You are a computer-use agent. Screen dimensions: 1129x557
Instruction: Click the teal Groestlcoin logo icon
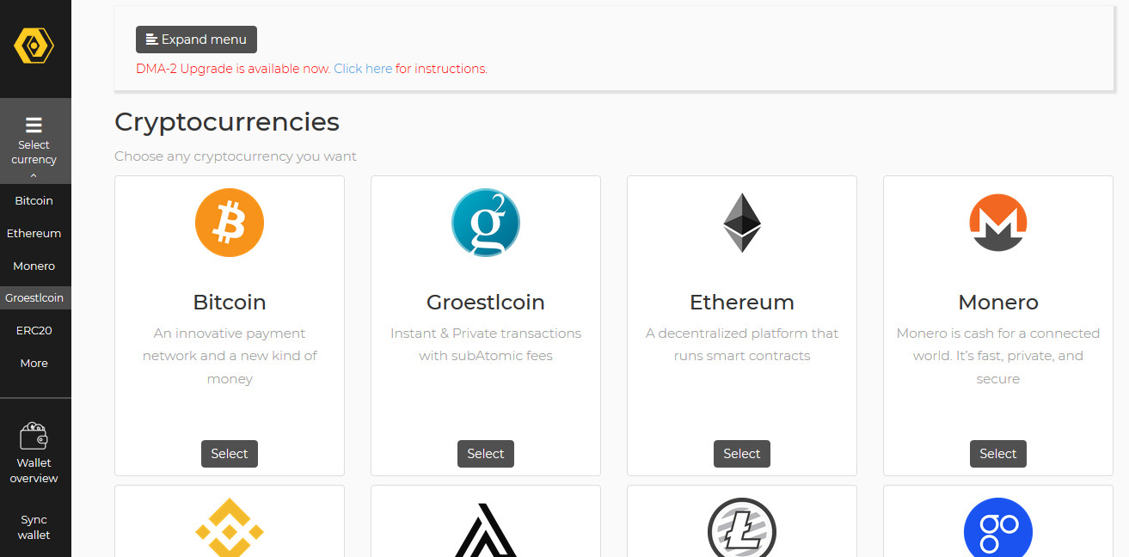pos(486,223)
